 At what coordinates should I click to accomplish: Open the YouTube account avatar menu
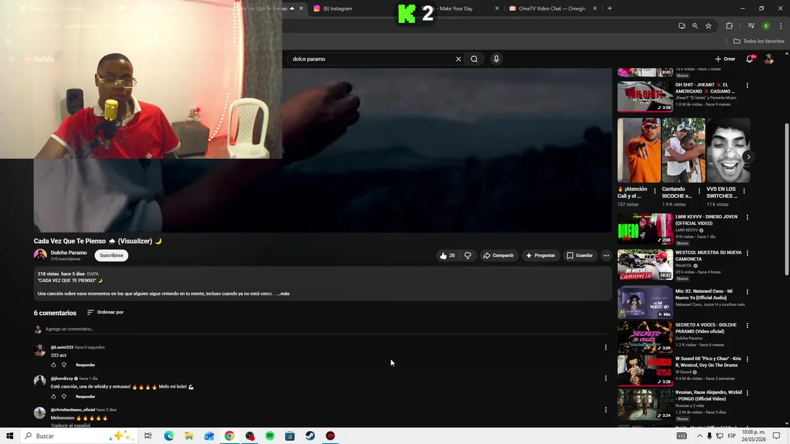click(769, 59)
